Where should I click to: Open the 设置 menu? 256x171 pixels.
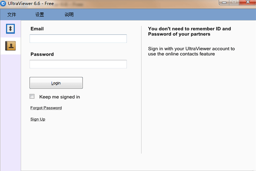point(40,15)
